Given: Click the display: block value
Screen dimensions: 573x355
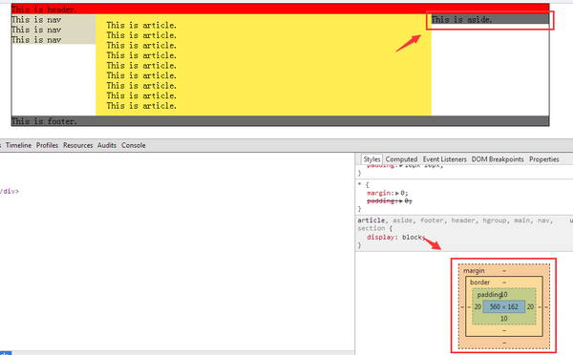Looking at the screenshot, I should (x=413, y=237).
